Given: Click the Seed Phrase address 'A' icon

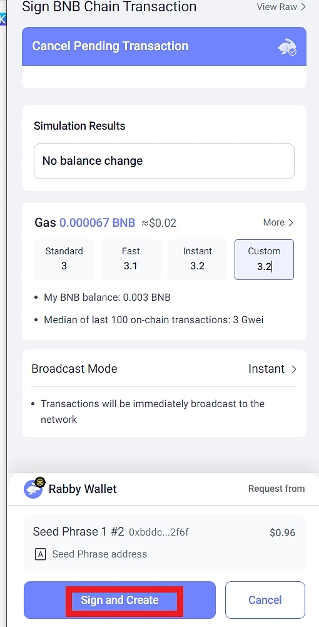Looking at the screenshot, I should 40,554.
